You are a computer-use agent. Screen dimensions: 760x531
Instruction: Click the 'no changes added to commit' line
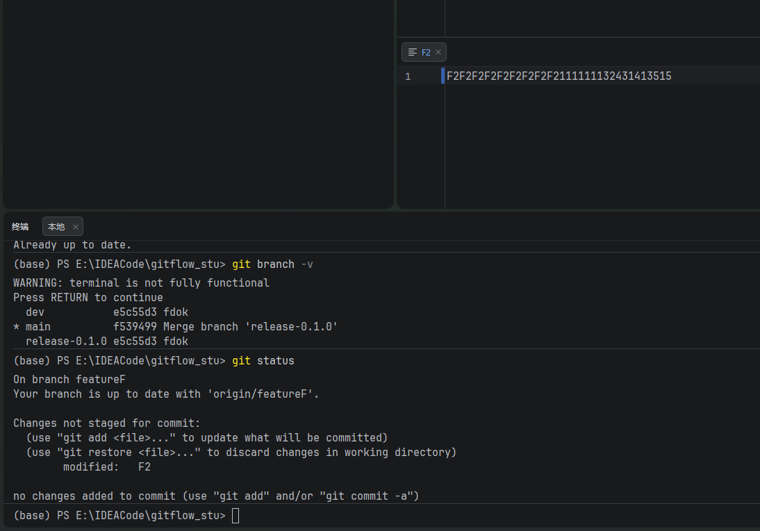coord(215,496)
